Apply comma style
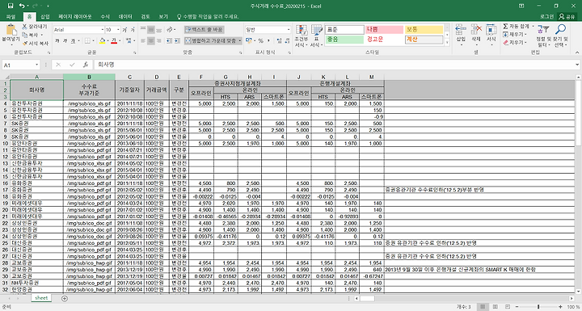This screenshot has width=582, height=311. pos(268,40)
